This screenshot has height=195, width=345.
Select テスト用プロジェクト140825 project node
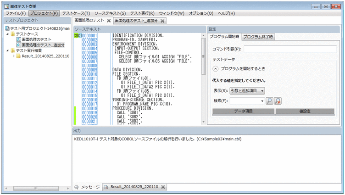tap(39, 28)
